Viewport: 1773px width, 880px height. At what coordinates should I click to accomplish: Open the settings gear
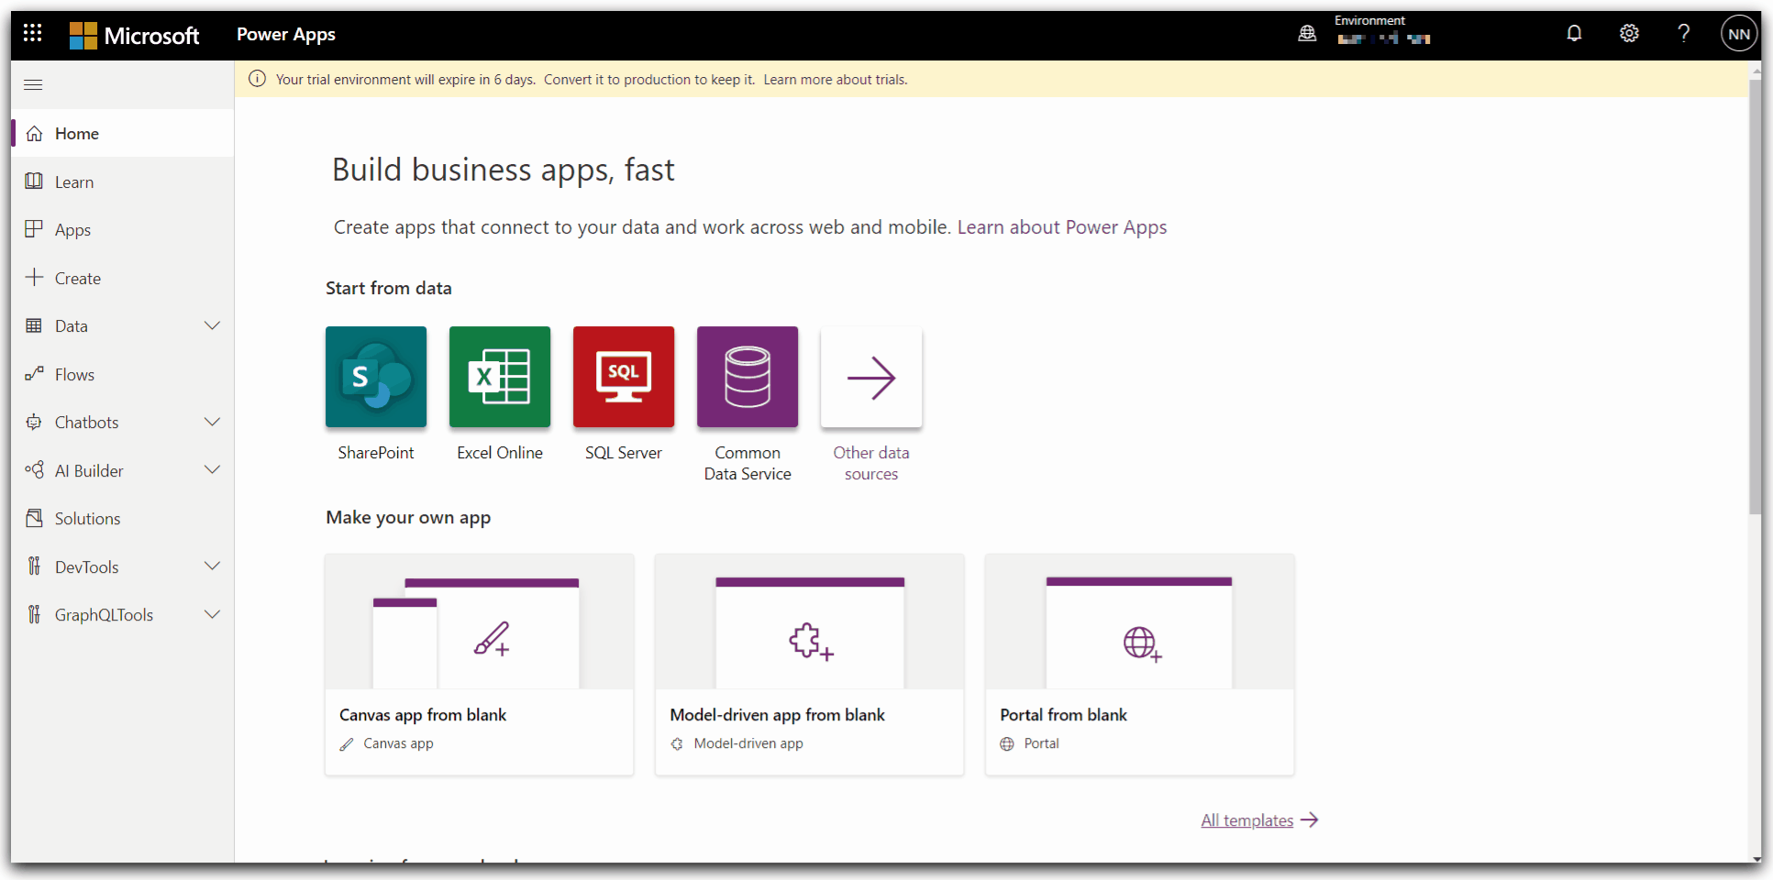tap(1629, 34)
